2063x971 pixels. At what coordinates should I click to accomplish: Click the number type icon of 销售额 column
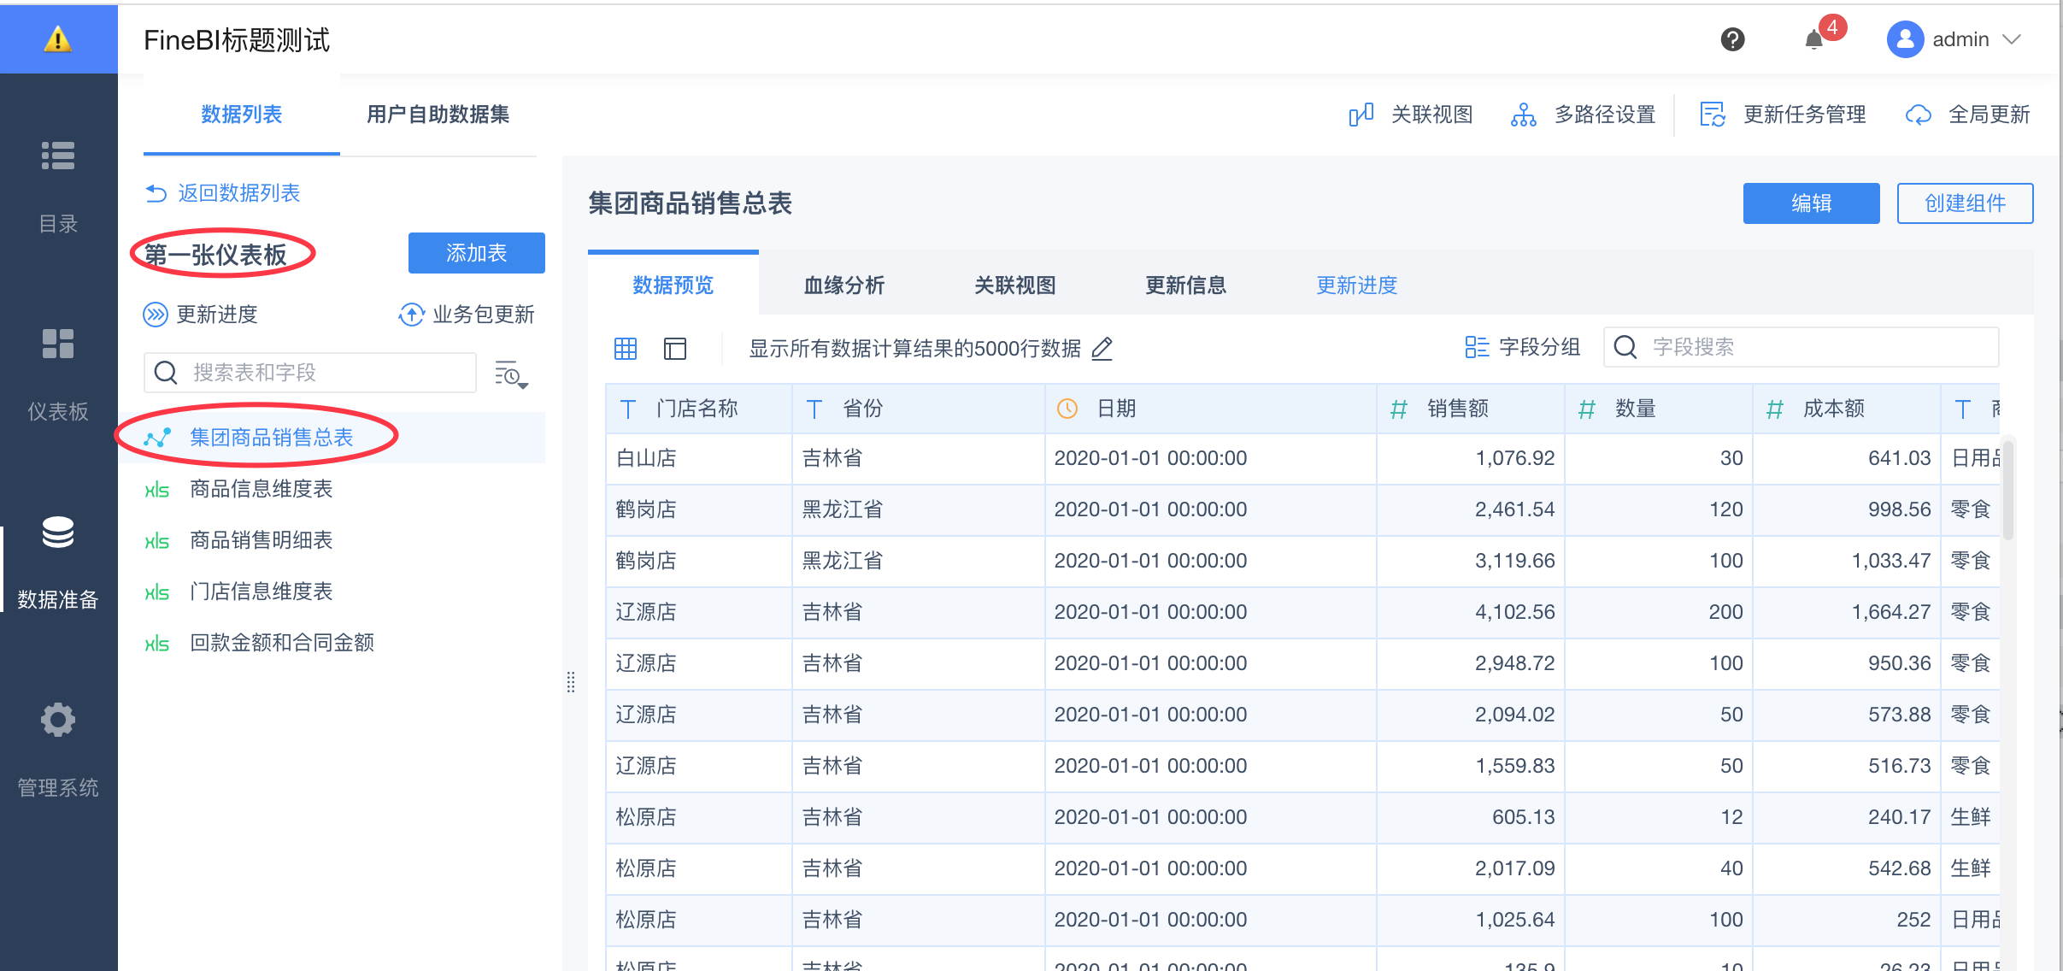(1399, 409)
